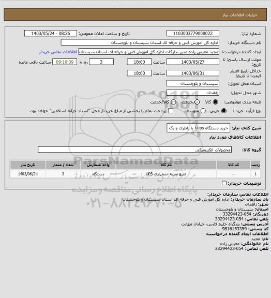Viewport: 271px width, 298px height.
Task: Click the نام کالا column header
Action: [166, 165]
